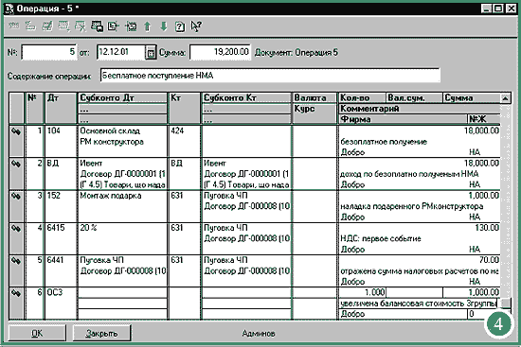Click the Закрыть button

pos(101,333)
